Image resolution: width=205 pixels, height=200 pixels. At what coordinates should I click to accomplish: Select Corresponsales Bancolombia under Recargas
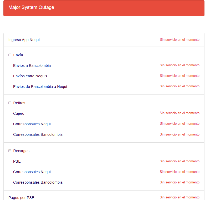38,182
